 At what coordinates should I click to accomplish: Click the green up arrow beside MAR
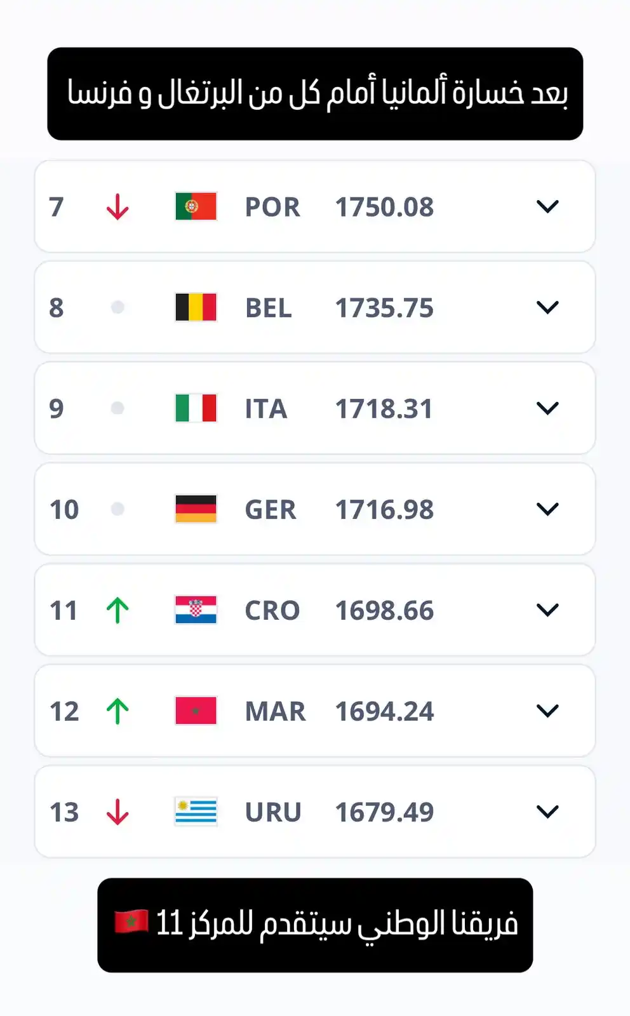point(117,711)
